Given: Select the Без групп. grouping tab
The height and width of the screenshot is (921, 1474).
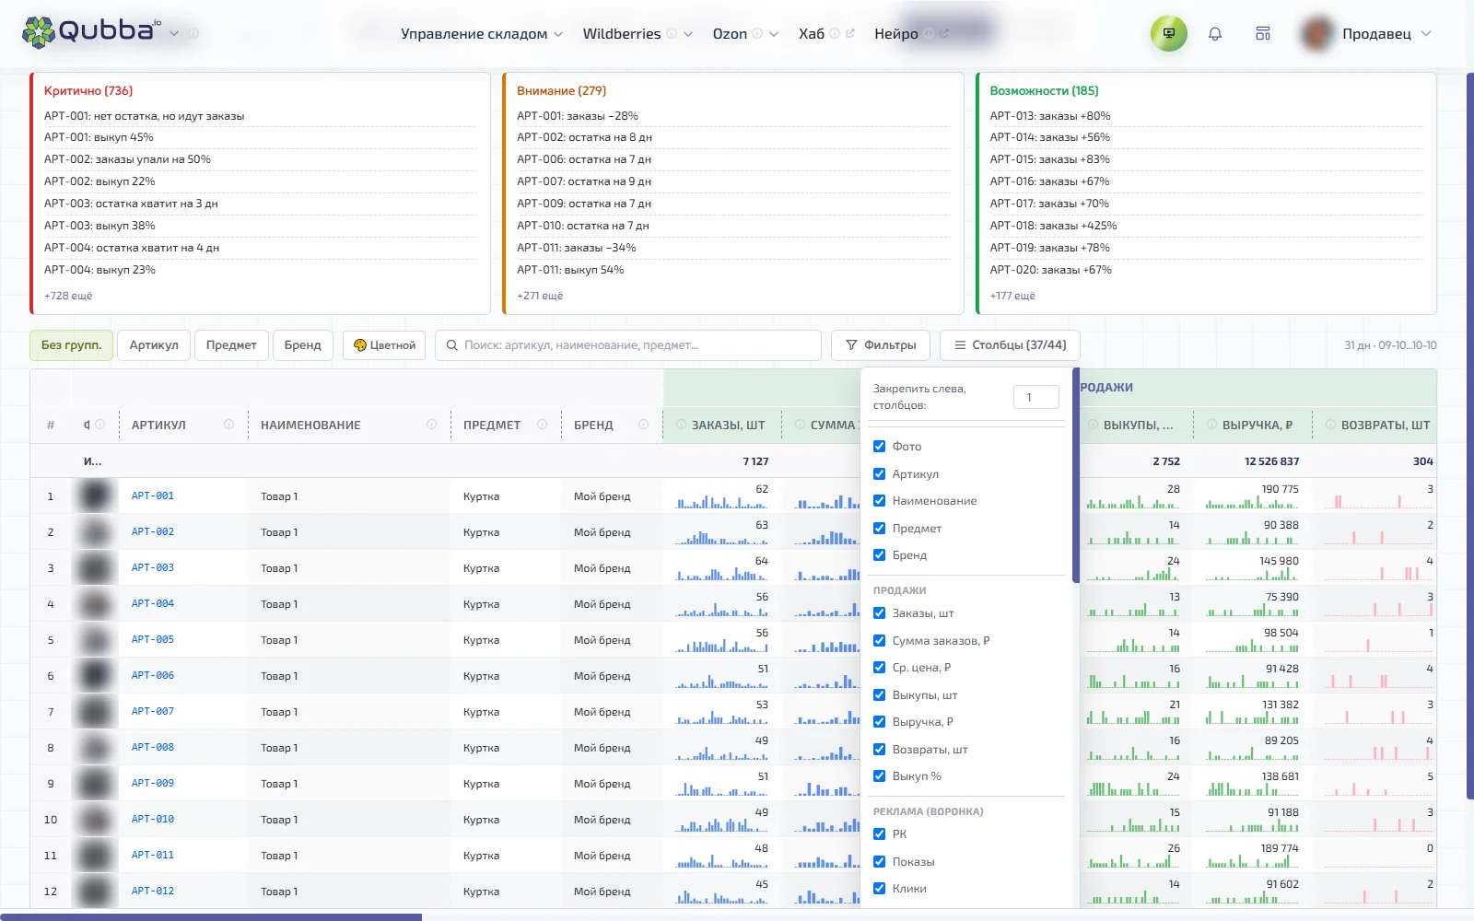Looking at the screenshot, I should pyautogui.click(x=71, y=345).
